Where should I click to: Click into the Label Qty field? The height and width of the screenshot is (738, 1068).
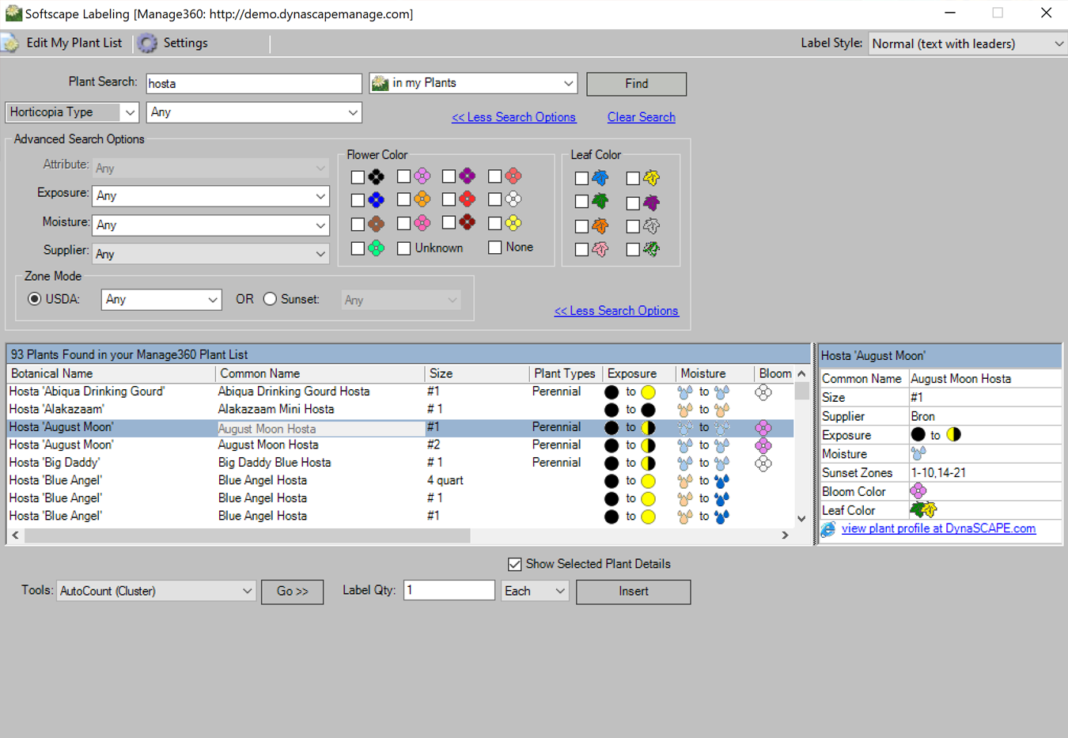tap(449, 590)
